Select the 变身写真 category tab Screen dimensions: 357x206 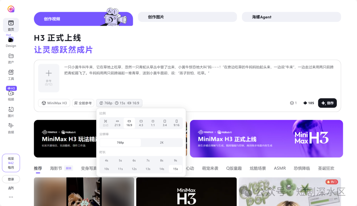tap(89, 168)
